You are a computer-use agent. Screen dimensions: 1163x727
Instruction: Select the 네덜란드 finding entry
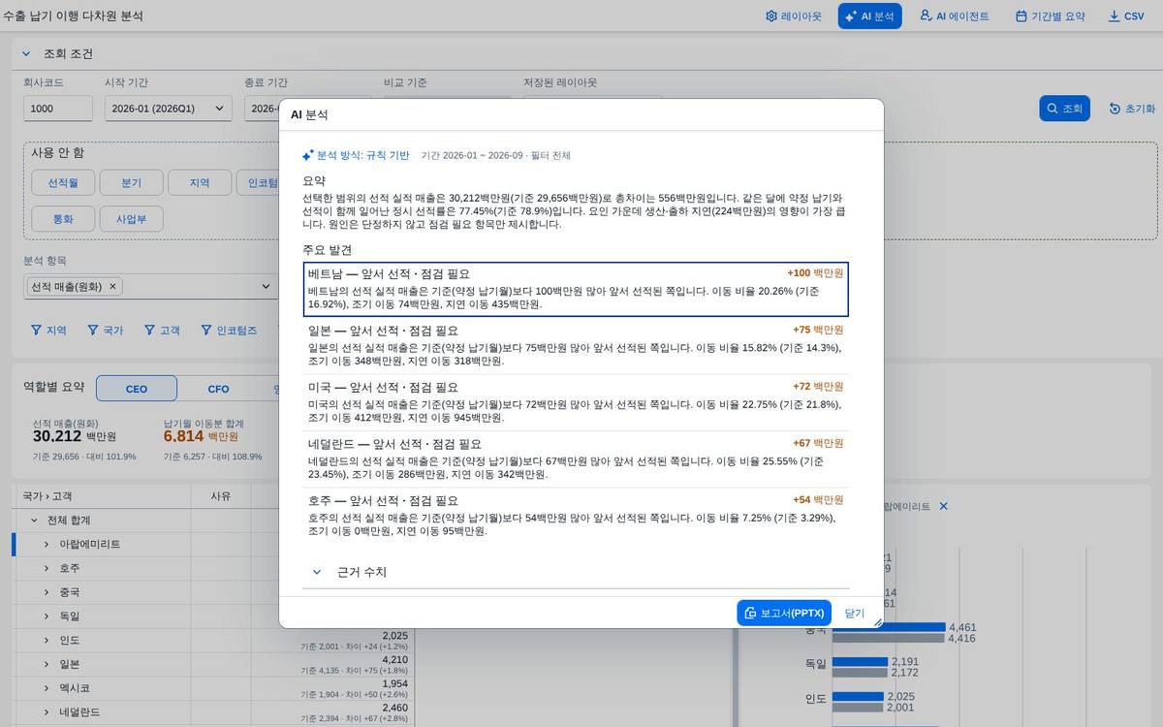click(576, 459)
